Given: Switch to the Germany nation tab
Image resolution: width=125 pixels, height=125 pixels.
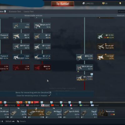Looking at the screenshot, I should point(10,105).
